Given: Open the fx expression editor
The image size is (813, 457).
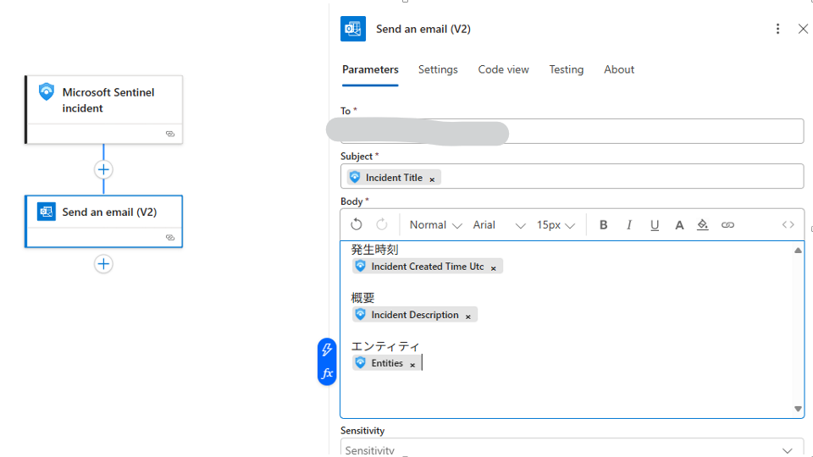Looking at the screenshot, I should click(327, 373).
